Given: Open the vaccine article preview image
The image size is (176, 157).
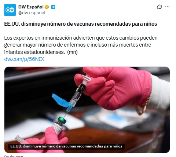Looking at the screenshot, I should pos(87,110).
